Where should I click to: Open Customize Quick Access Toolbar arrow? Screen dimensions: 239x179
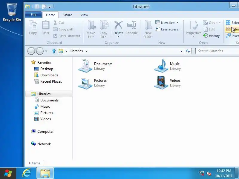pyautogui.click(x=49, y=7)
